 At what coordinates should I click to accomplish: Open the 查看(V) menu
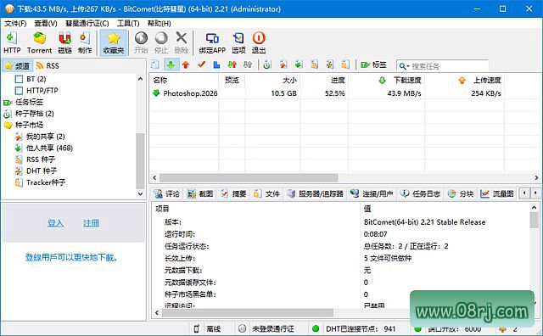pos(46,23)
